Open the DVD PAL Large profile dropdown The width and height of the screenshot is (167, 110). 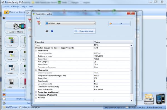tap(70, 23)
